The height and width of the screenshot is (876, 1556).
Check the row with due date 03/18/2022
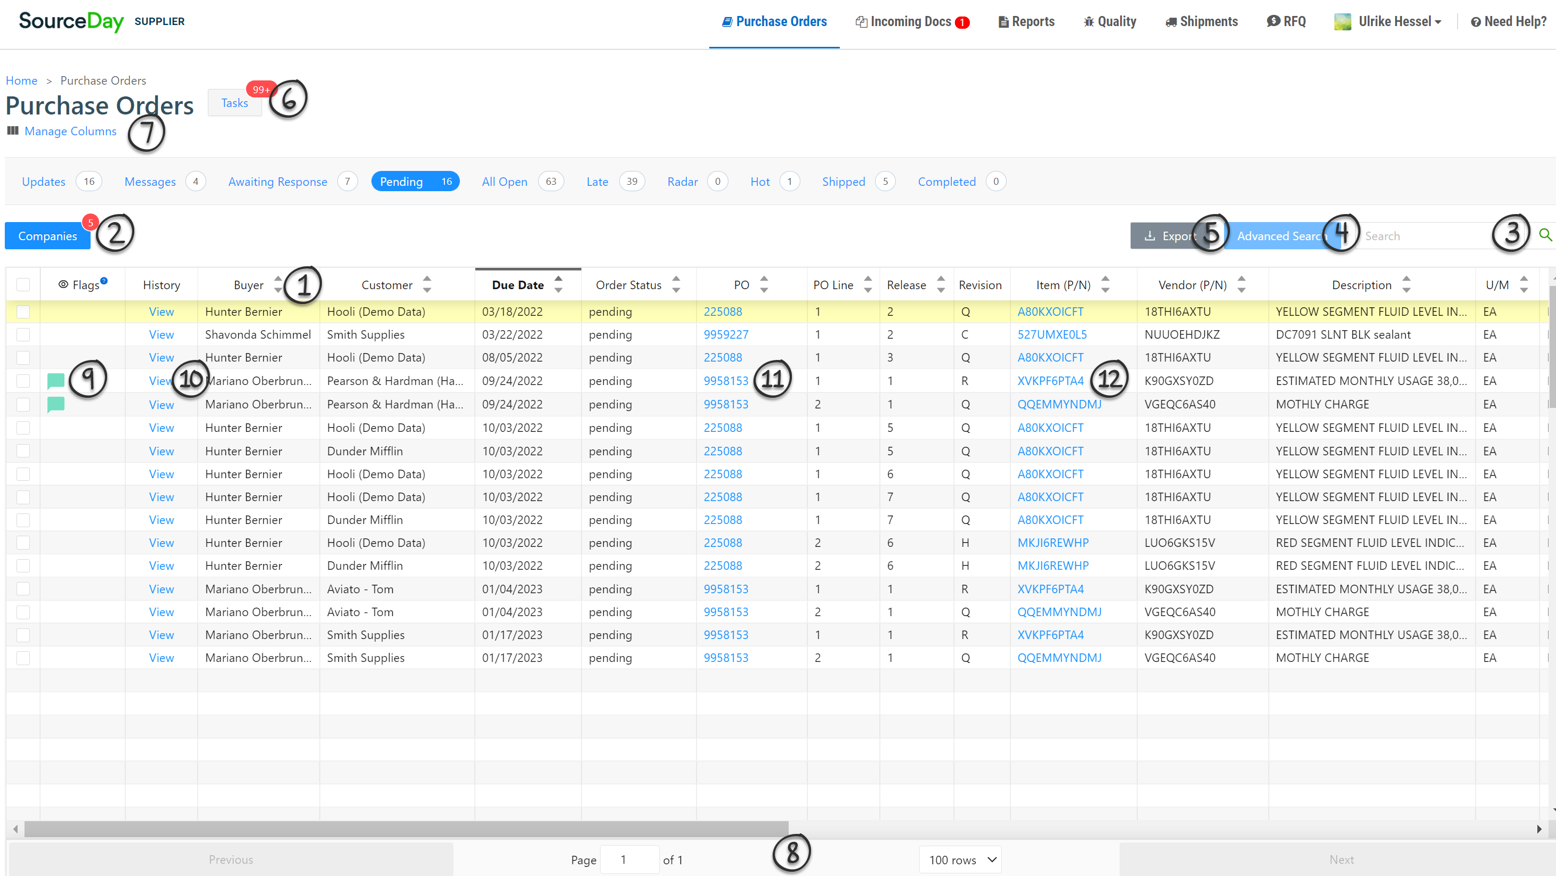pos(23,312)
